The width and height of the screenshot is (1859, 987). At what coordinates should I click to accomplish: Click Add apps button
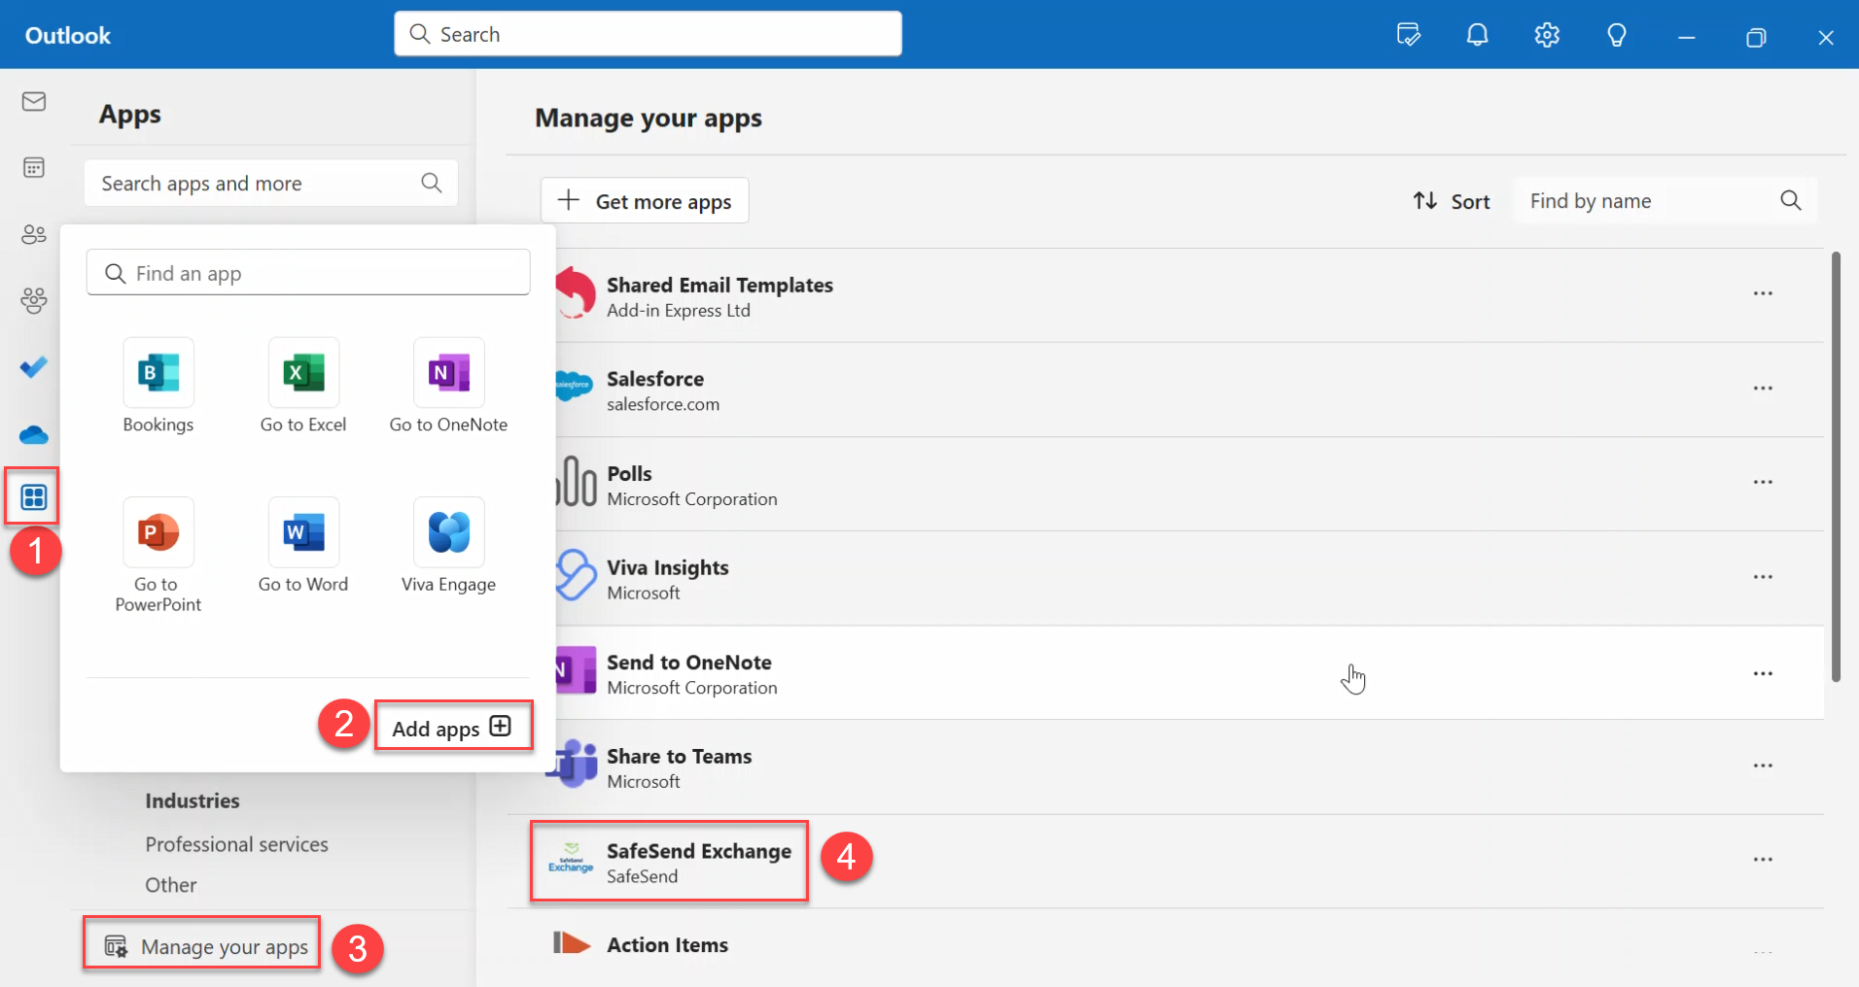[453, 727]
